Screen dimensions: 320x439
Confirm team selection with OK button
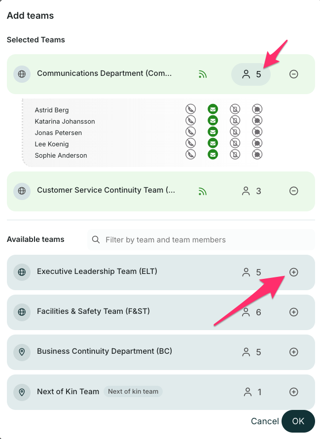298,421
